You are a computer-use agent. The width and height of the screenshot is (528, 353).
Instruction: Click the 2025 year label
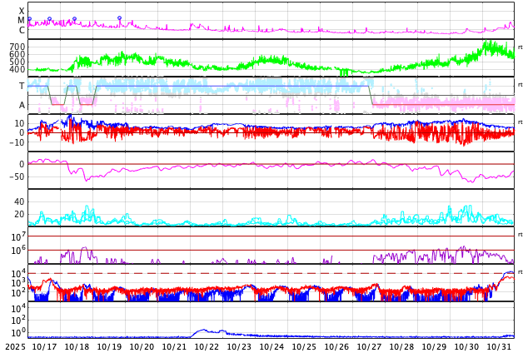[15, 346]
